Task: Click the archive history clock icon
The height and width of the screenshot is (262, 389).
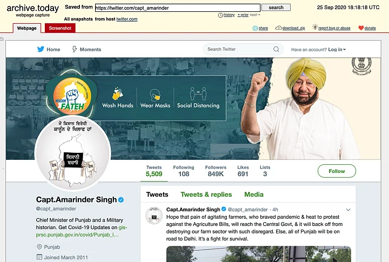Action: pos(220,15)
